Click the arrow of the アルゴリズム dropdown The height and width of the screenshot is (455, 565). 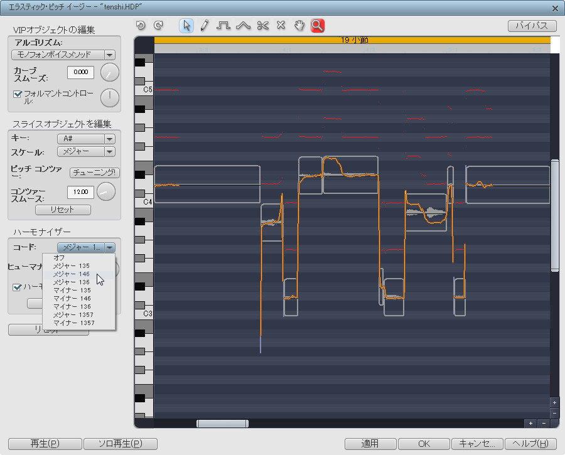click(x=109, y=55)
